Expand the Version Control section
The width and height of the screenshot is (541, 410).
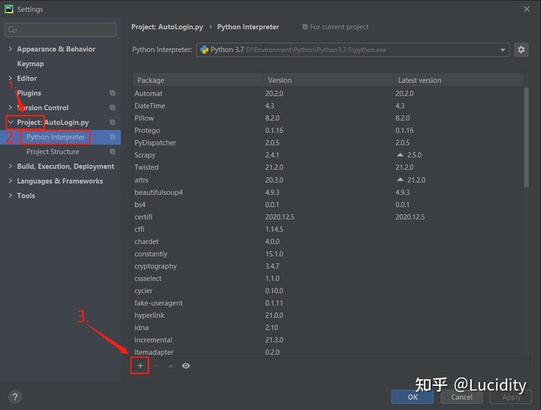coord(10,108)
